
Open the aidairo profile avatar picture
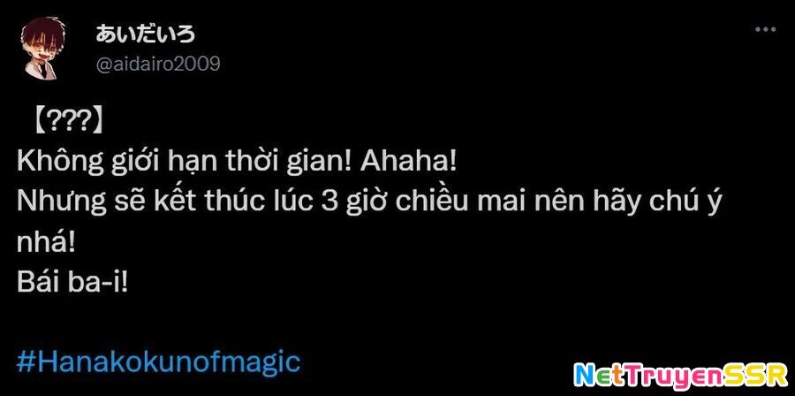[43, 48]
